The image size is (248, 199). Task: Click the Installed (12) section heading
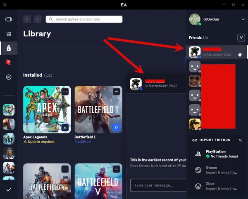tap(38, 75)
